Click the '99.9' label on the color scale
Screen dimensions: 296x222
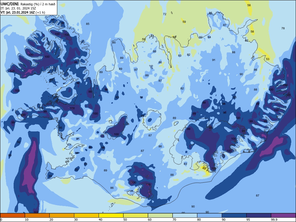tap(274, 220)
